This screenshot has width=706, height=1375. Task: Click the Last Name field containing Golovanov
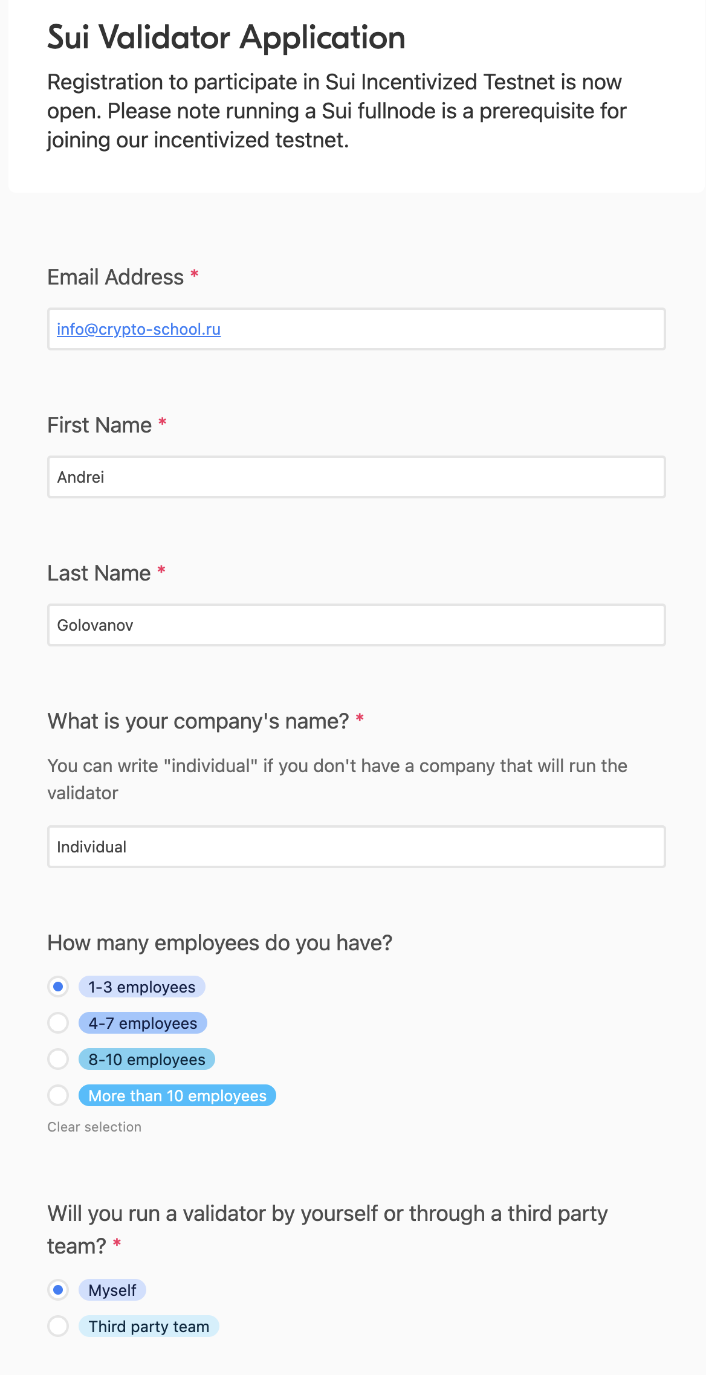(x=357, y=625)
